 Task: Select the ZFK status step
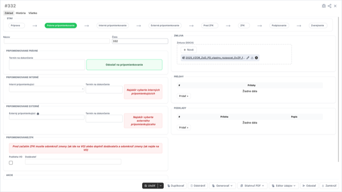click(x=244, y=25)
